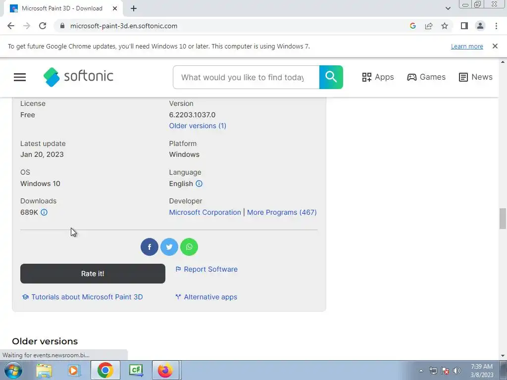Open the Games section

(x=426, y=77)
